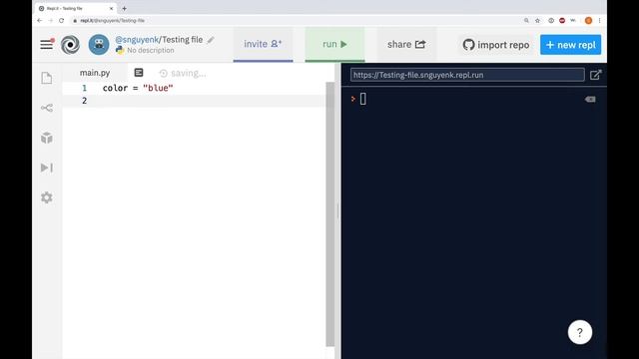This screenshot has height=359, width=639.
Task: Open the Debugger sidebar icon
Action: point(47,168)
